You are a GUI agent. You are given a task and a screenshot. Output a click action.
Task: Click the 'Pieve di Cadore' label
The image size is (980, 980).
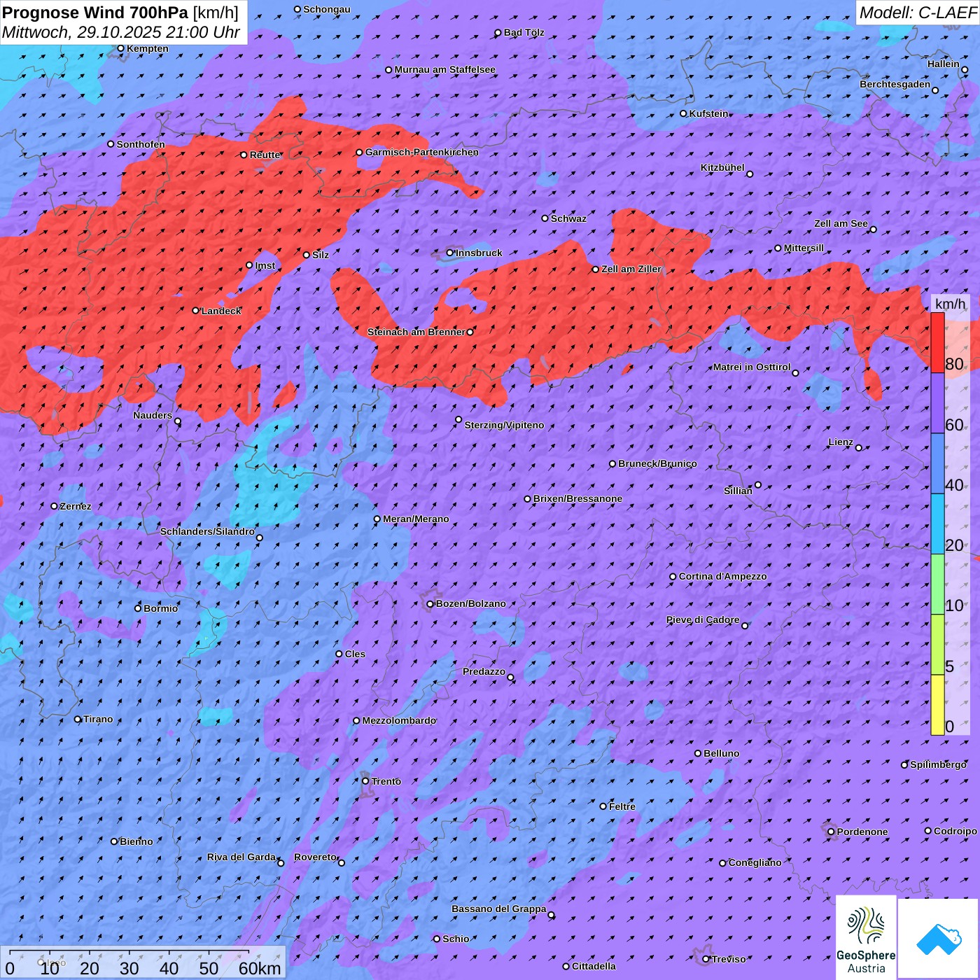[x=702, y=619]
